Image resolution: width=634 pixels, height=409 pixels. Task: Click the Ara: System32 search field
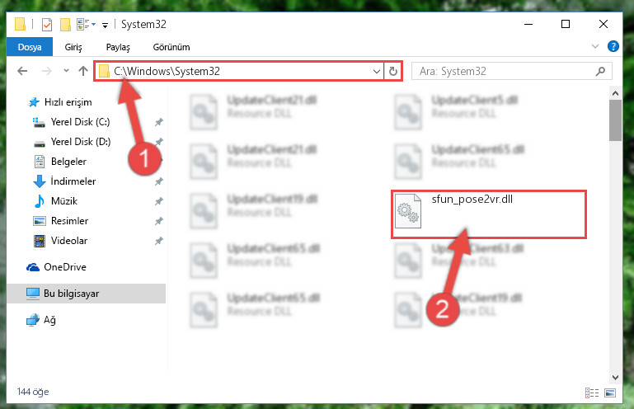click(x=505, y=72)
